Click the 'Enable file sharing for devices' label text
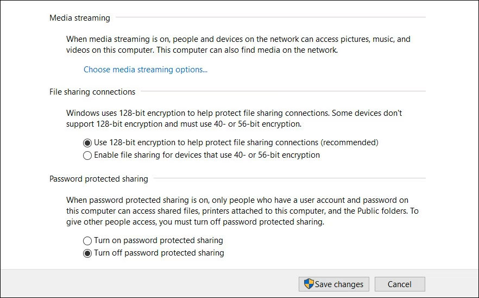 pos(207,155)
